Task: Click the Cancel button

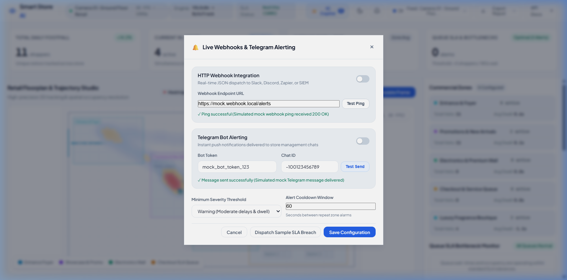Action: pyautogui.click(x=234, y=232)
